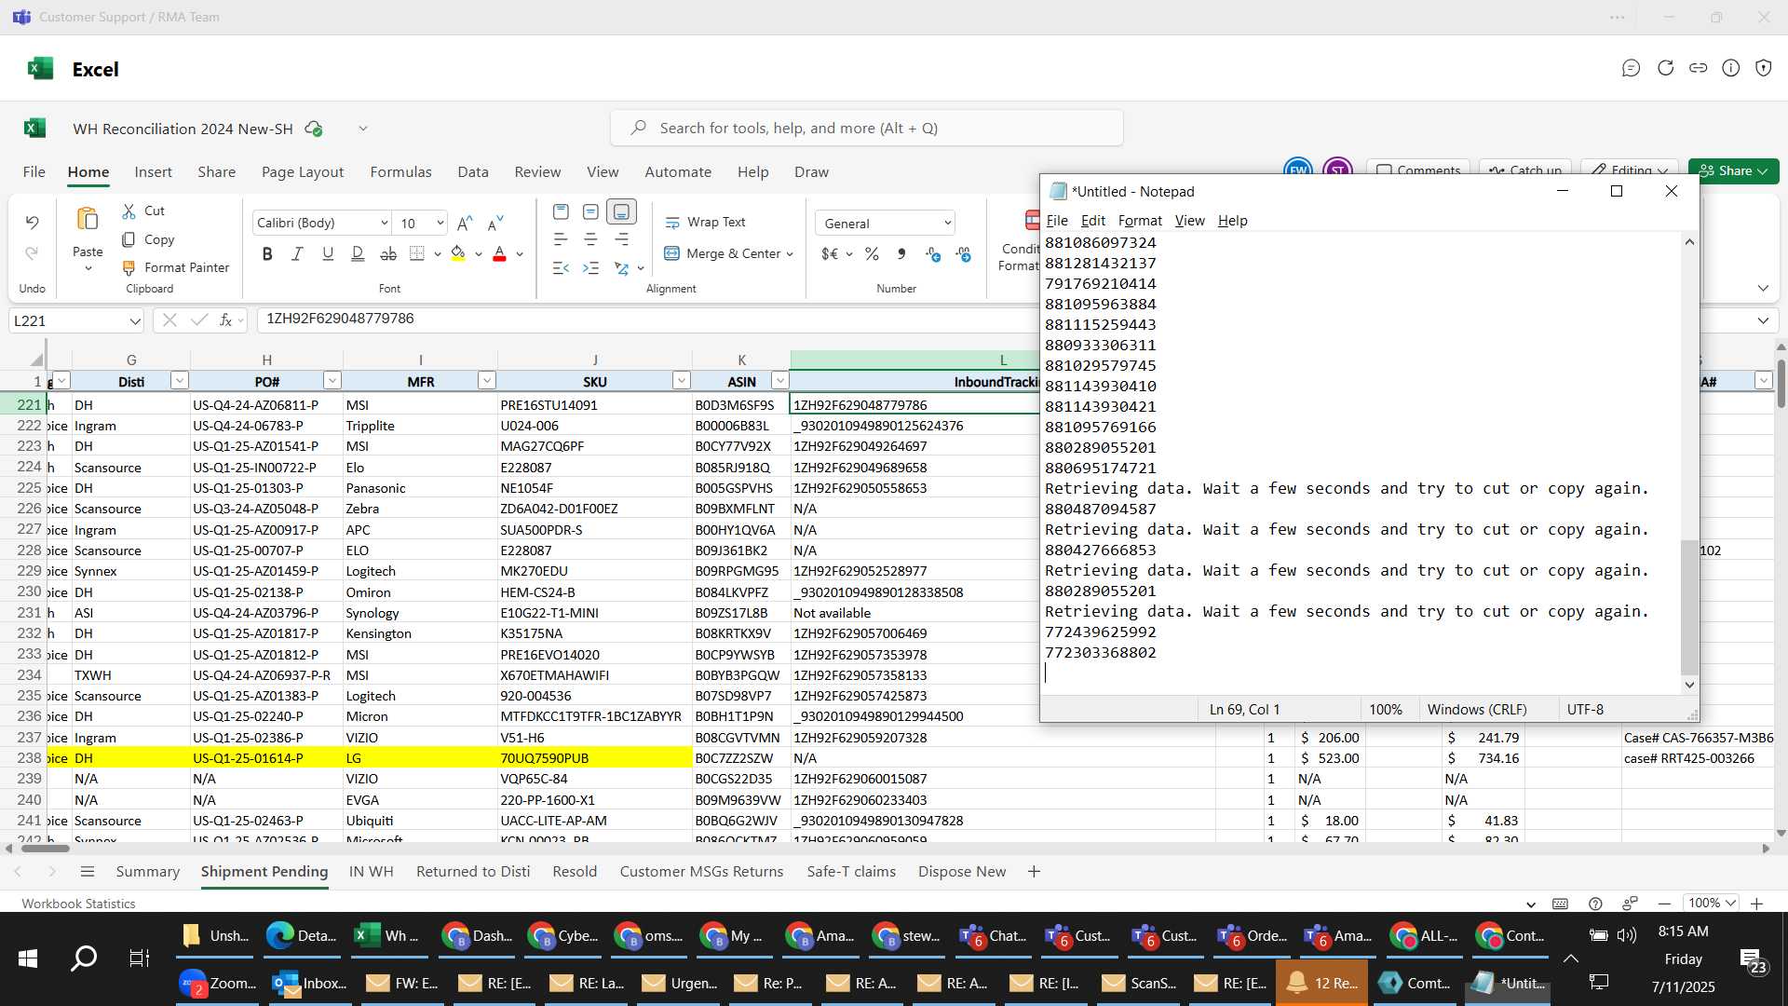Viewport: 1788px width, 1006px height.
Task: Align text left
Action: pos(561,240)
